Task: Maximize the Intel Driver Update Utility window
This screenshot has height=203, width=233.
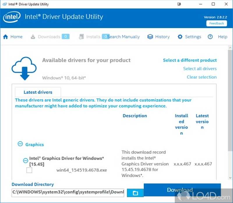Action: 213,4
